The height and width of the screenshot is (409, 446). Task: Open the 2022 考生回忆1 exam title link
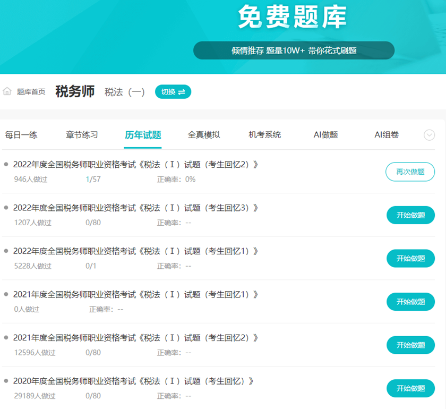[x=134, y=251]
